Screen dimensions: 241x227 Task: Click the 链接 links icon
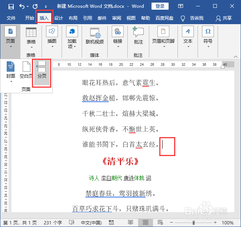pyautogui.click(x=118, y=31)
